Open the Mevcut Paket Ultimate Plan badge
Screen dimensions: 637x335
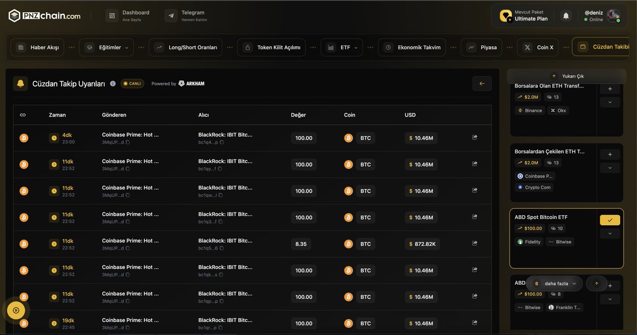click(x=523, y=15)
